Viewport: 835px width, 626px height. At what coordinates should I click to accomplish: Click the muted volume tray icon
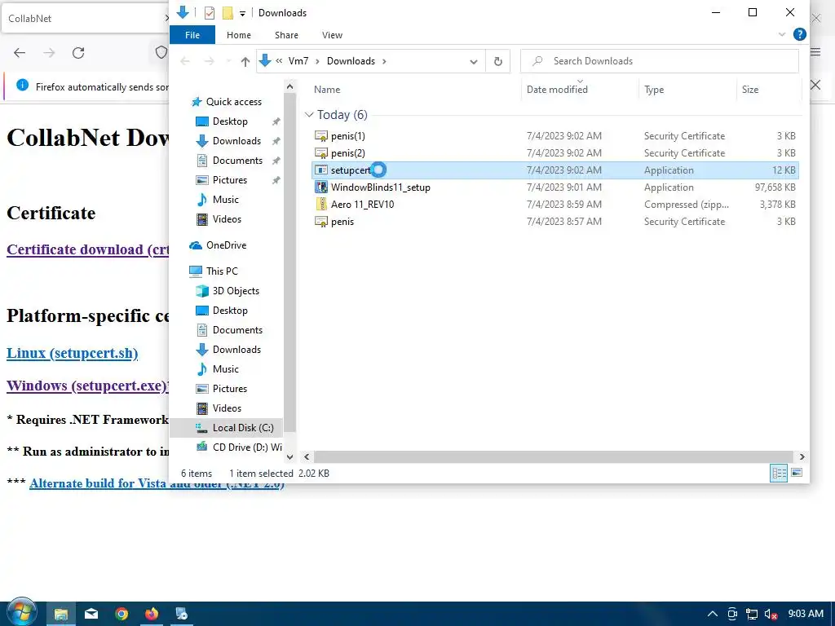(771, 614)
